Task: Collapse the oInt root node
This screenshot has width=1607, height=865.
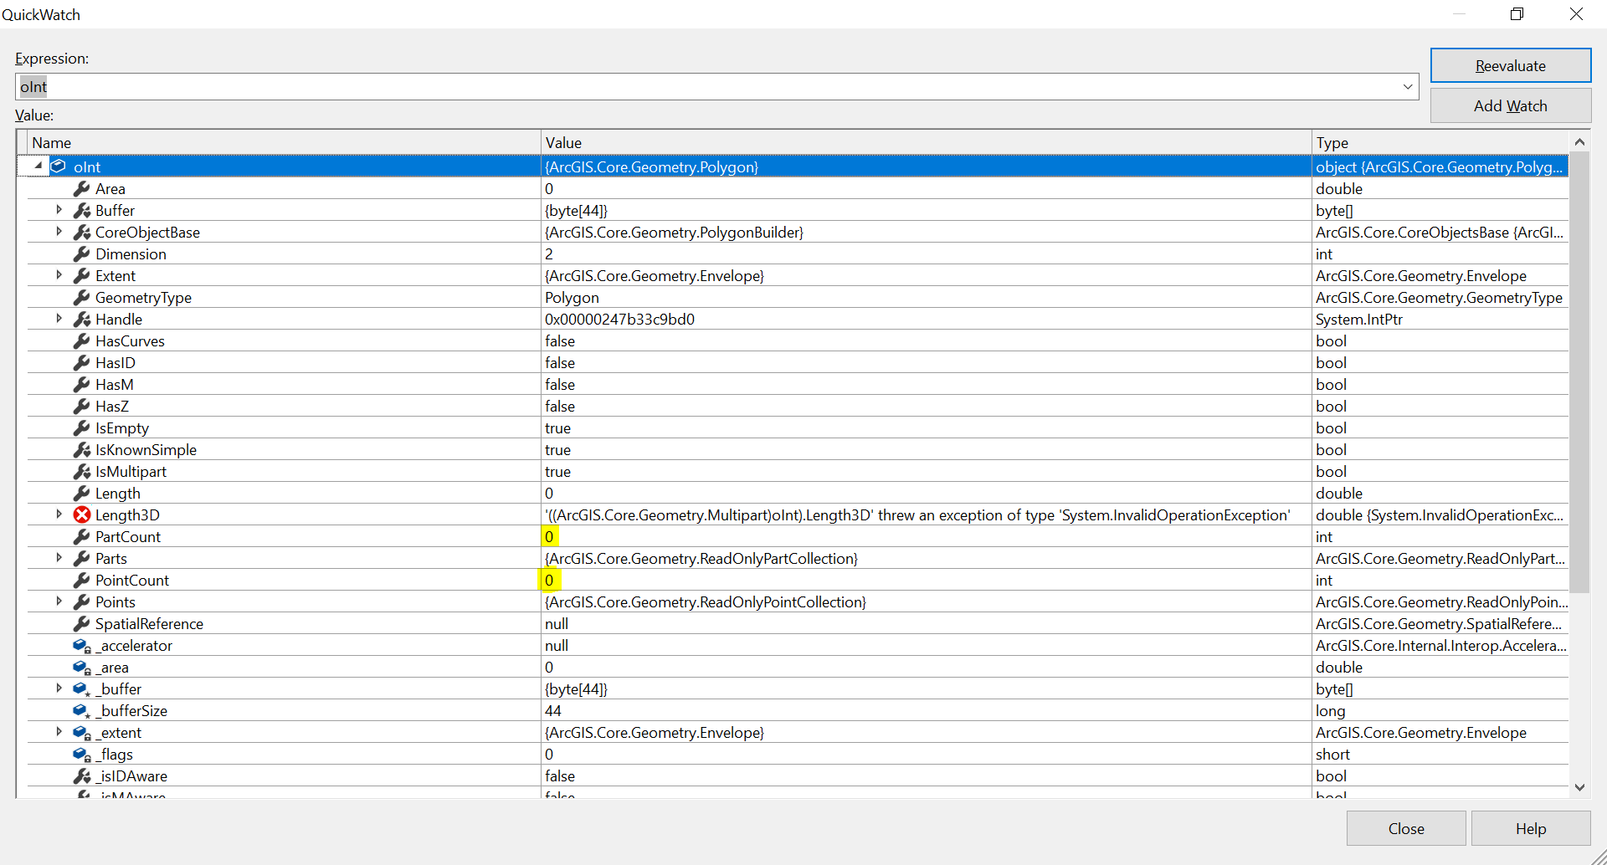Action: point(38,166)
